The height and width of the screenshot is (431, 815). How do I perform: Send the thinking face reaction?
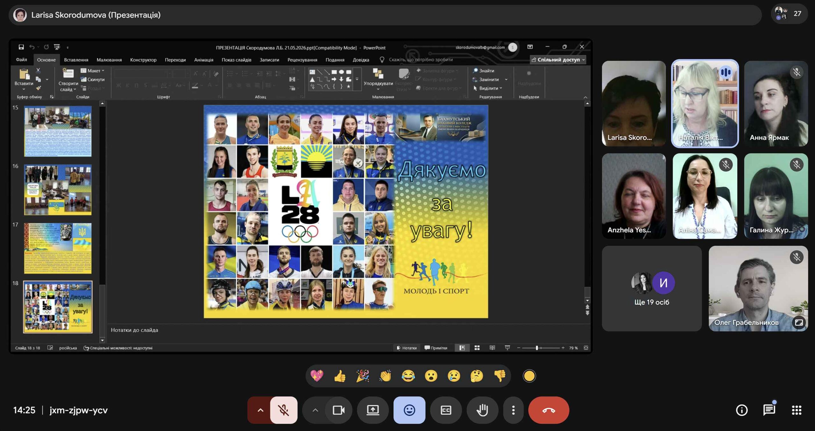coord(477,376)
